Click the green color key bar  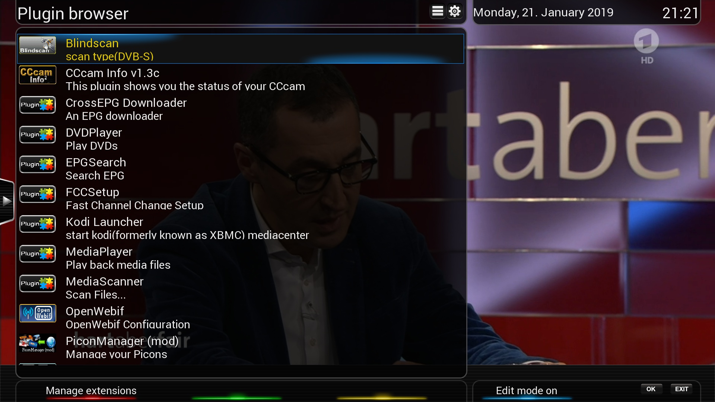point(237,398)
